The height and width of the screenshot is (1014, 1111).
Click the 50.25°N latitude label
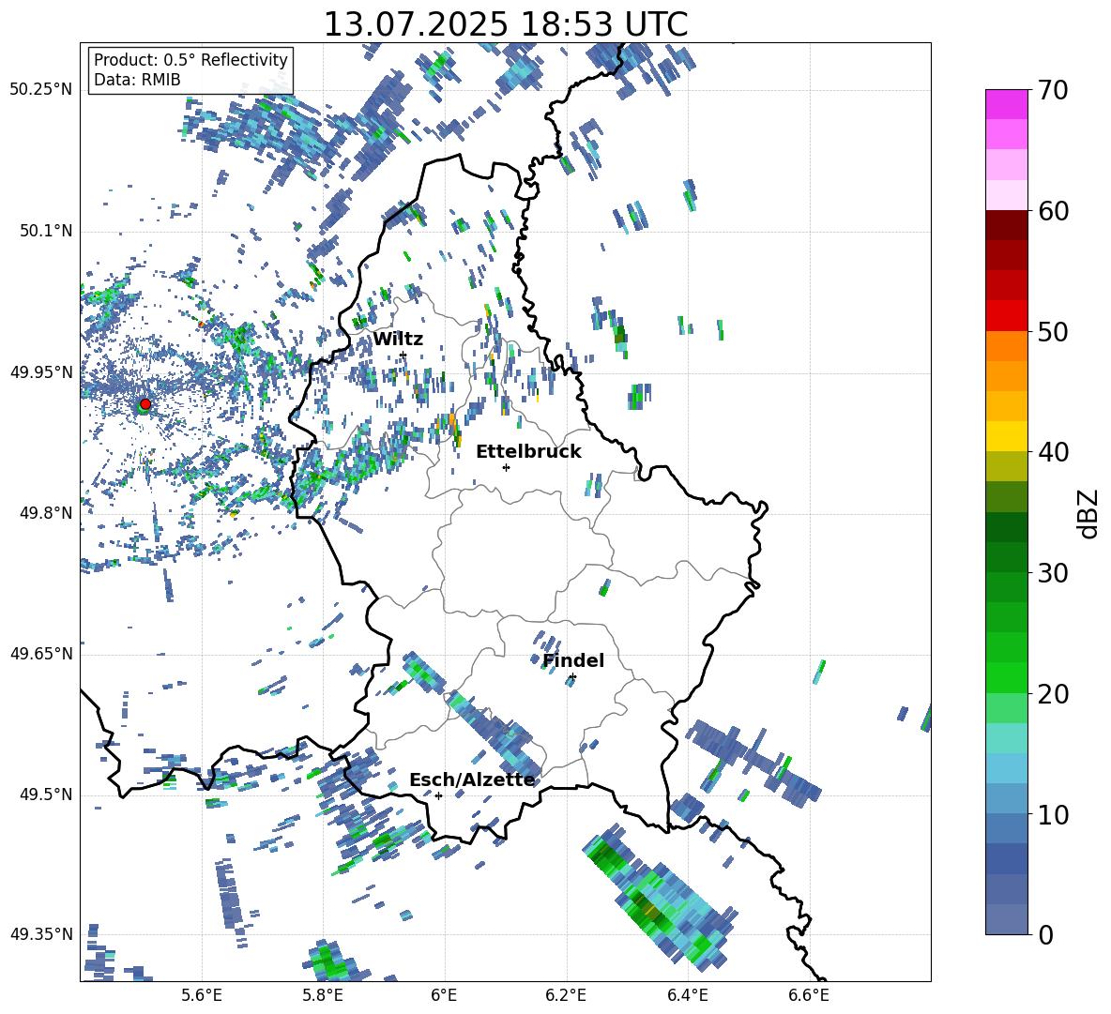point(41,90)
